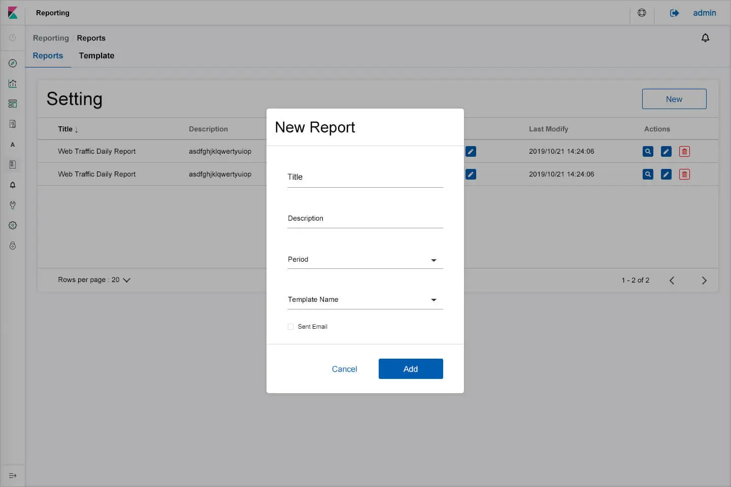Open the Visualize chart icon in sidebar
The height and width of the screenshot is (487, 731).
13,84
